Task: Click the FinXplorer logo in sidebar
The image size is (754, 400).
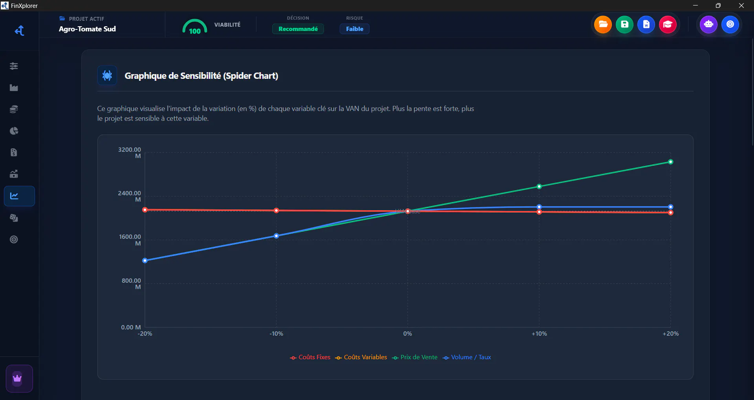Action: coord(19,31)
